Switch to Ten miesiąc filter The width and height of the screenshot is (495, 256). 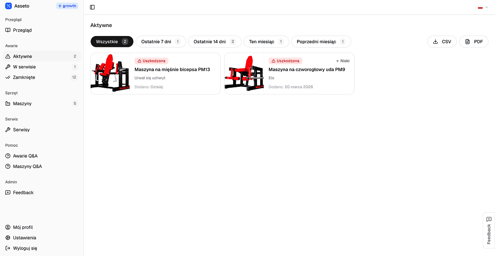[x=266, y=42]
